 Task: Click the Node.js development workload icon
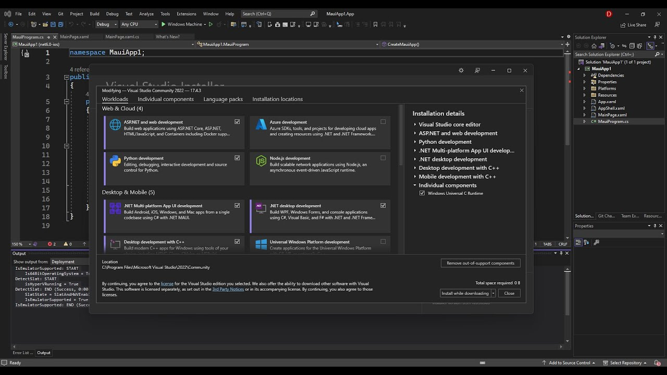click(261, 161)
